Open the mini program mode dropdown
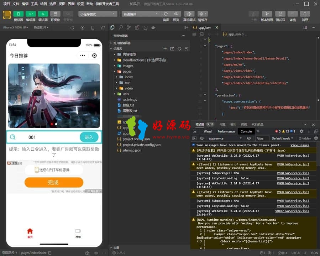320x256 pixels. pos(98,14)
